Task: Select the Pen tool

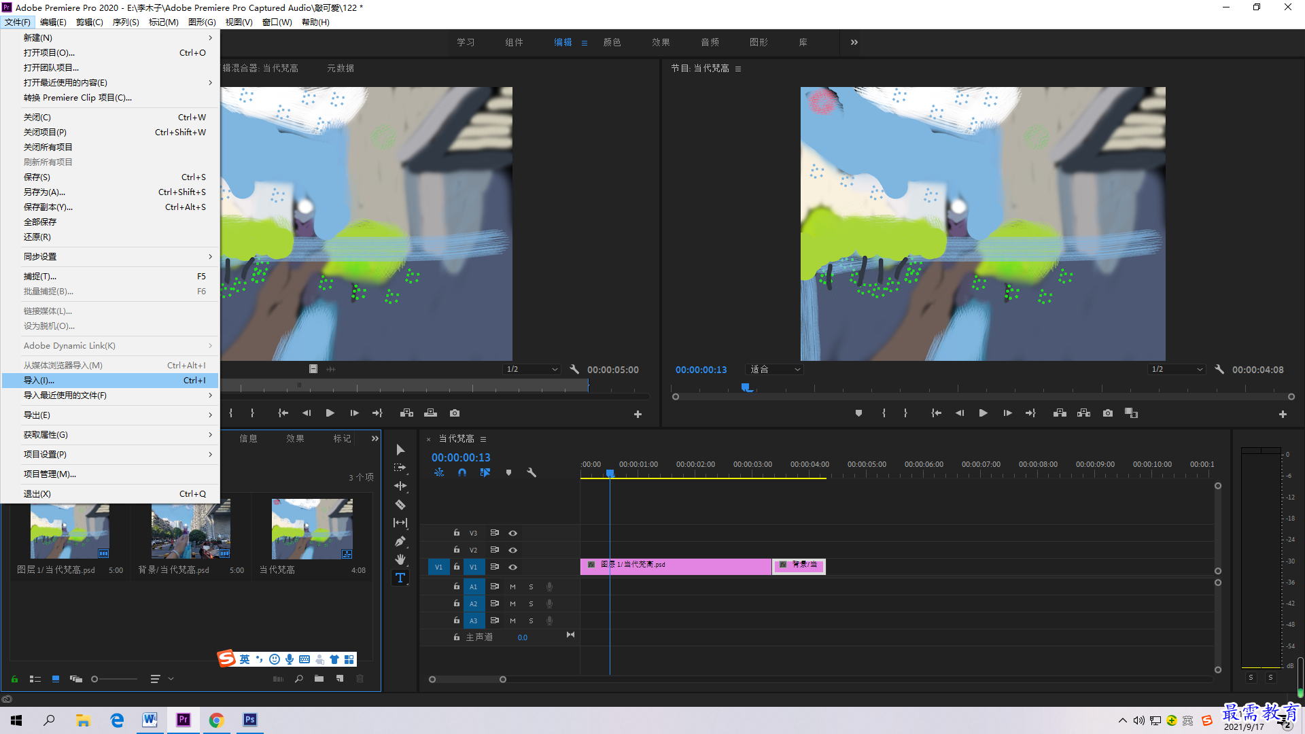Action: [400, 541]
